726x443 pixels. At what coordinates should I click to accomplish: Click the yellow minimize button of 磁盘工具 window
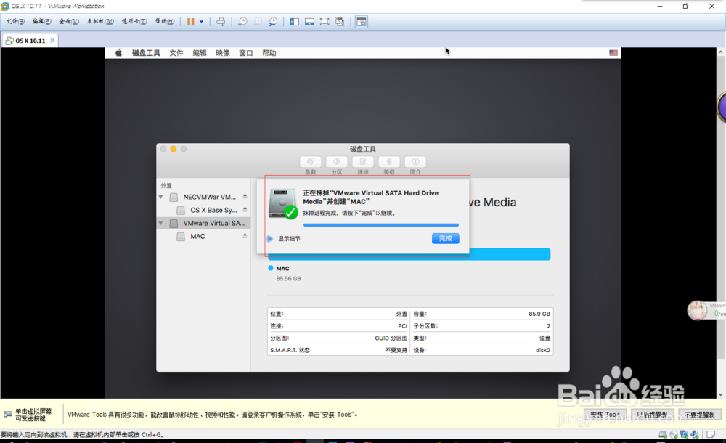click(x=174, y=149)
